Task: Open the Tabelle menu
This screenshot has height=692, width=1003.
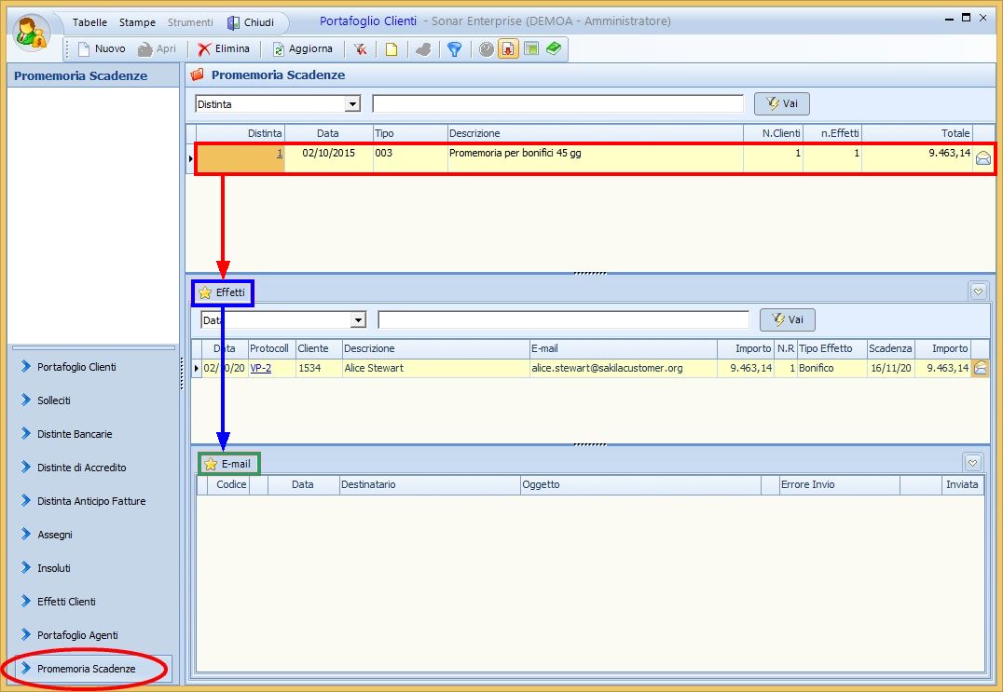Action: pyautogui.click(x=89, y=22)
